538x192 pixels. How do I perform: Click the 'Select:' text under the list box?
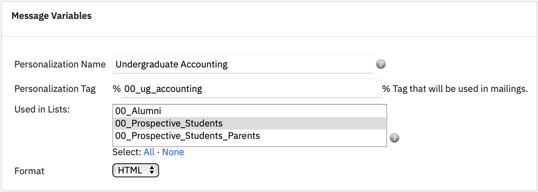pos(127,152)
